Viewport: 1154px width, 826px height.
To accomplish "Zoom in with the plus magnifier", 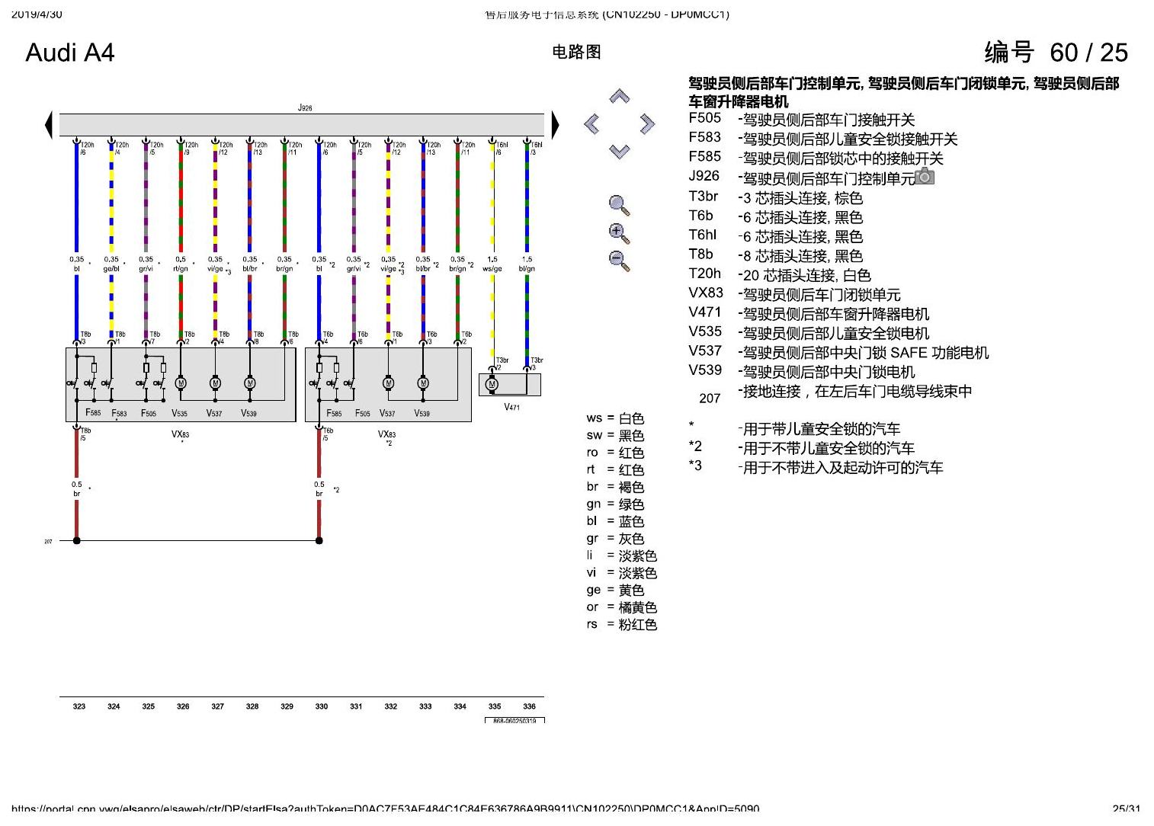I will coord(620,233).
